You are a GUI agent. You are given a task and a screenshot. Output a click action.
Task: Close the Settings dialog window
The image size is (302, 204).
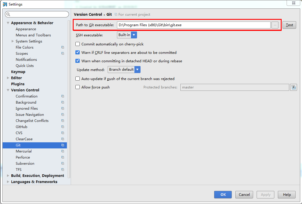pos(294,3)
